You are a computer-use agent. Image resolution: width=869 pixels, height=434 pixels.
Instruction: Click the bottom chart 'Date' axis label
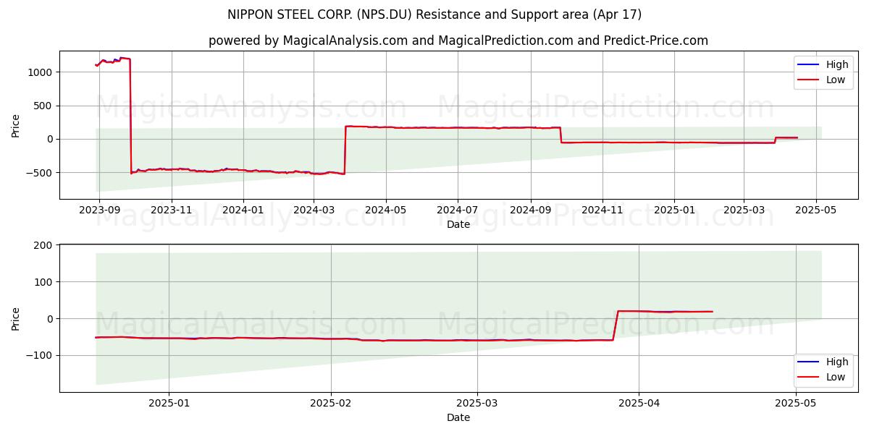coord(458,418)
